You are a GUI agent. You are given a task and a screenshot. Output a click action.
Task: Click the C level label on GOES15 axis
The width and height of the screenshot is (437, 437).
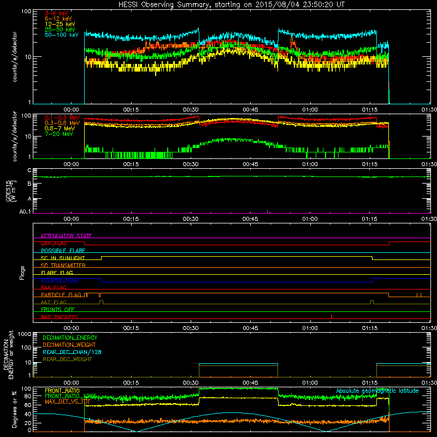tap(29, 170)
